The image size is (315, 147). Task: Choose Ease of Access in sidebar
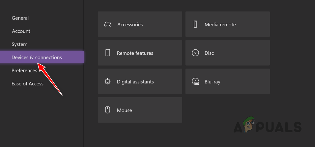click(27, 83)
